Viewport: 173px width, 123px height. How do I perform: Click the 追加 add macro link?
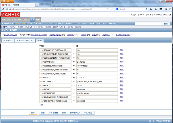(x=41, y=105)
